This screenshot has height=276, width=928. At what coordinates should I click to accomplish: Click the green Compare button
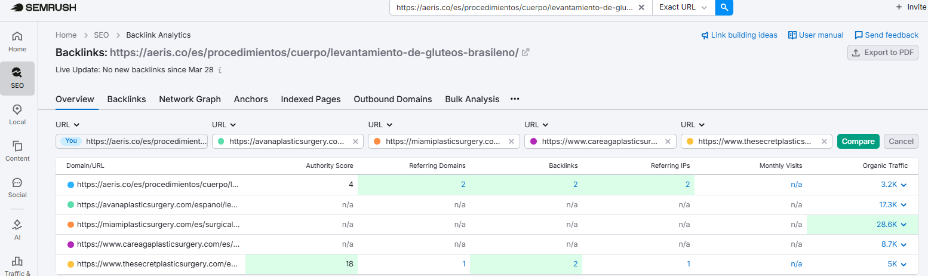(858, 142)
